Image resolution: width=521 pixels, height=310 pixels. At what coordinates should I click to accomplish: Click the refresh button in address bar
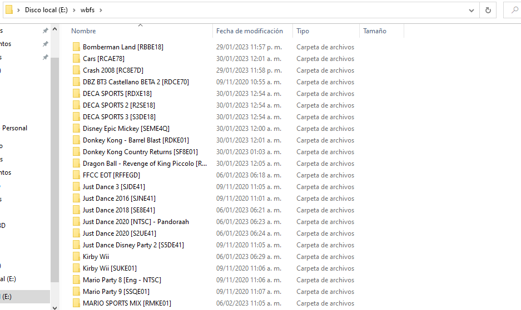488,11
